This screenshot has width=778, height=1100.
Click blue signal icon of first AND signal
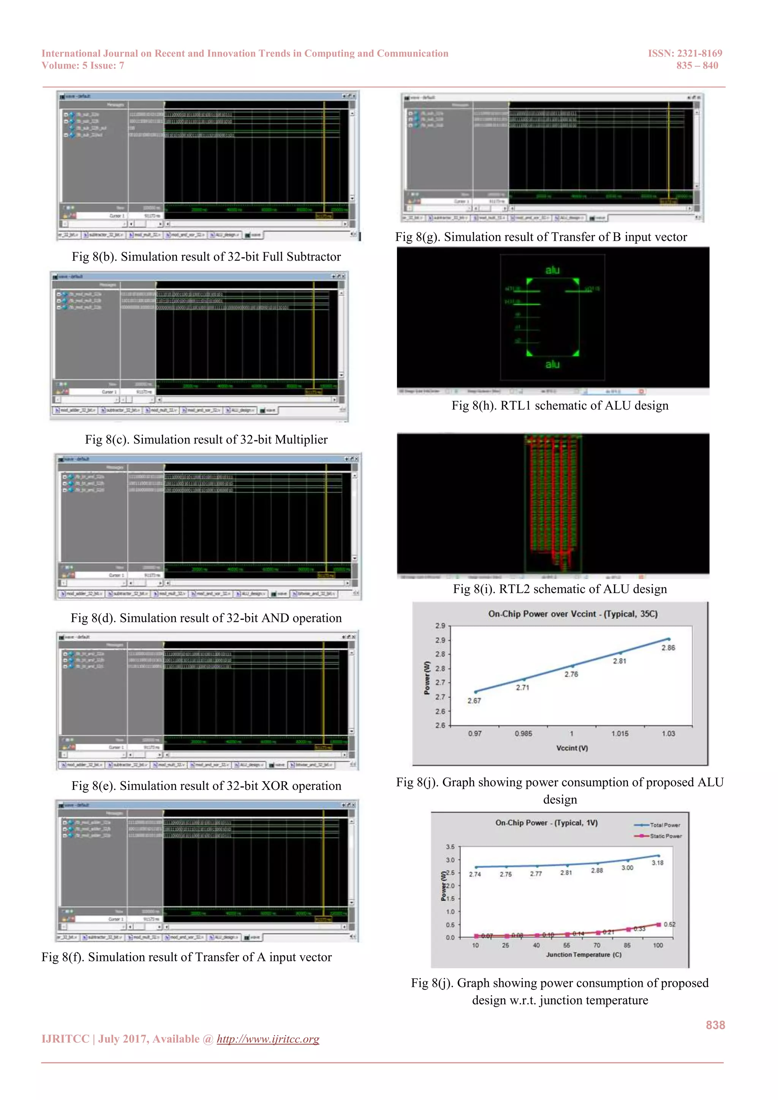tap(71, 477)
